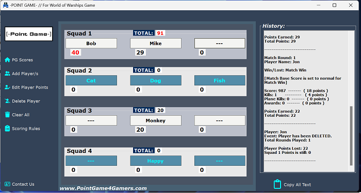
Task: Select player Happy in Squad 4
Action: click(x=156, y=161)
